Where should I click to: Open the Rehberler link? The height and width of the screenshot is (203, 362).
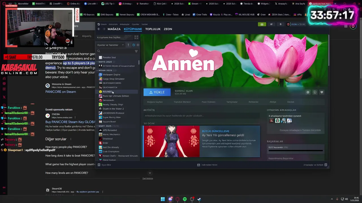point(253,102)
